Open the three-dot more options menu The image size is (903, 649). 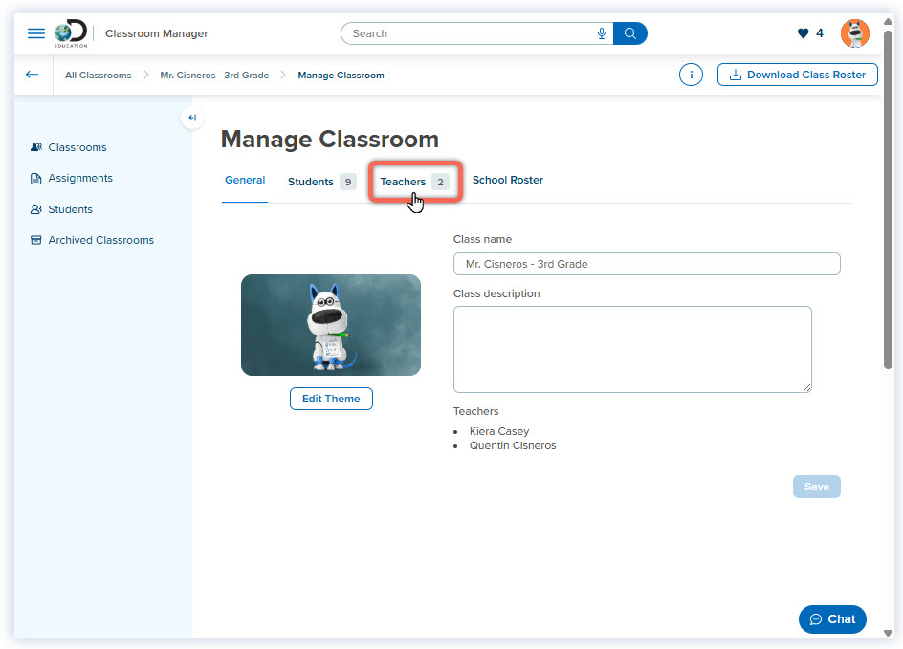(691, 74)
